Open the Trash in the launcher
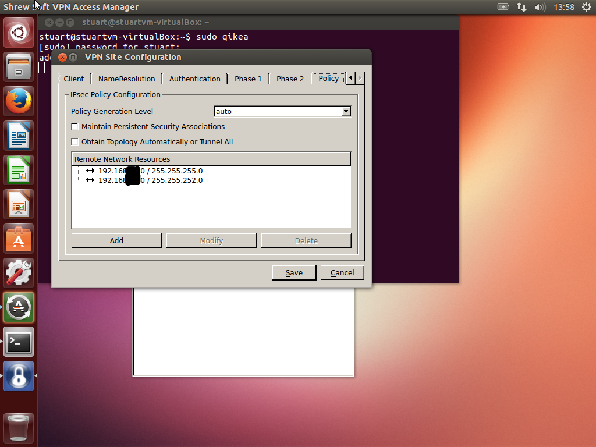596x447 pixels. [x=19, y=428]
